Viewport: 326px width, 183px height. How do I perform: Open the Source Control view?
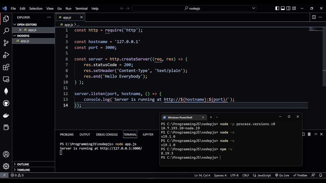6,43
